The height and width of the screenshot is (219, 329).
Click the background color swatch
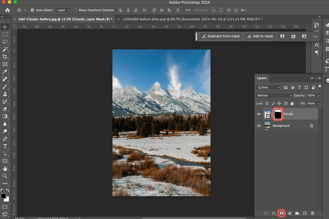point(7,199)
